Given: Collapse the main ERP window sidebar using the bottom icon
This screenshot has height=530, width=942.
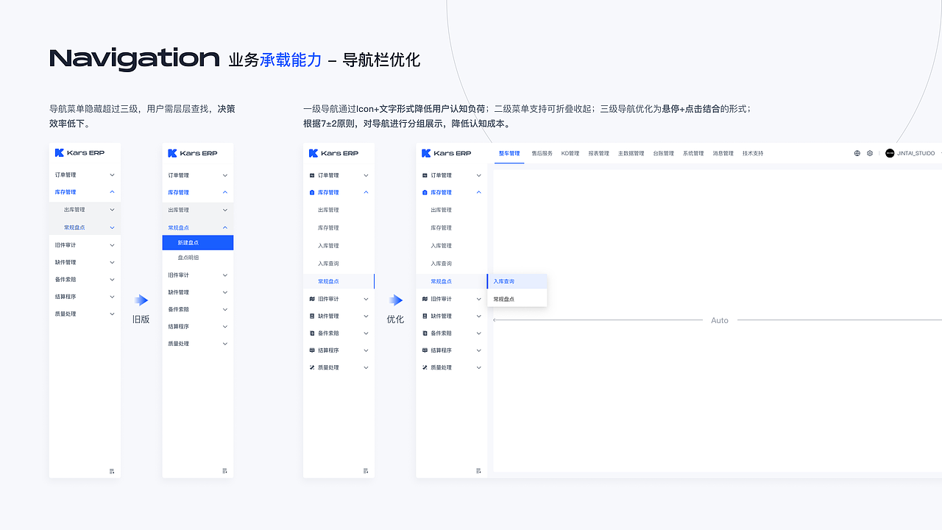Looking at the screenshot, I should point(478,471).
